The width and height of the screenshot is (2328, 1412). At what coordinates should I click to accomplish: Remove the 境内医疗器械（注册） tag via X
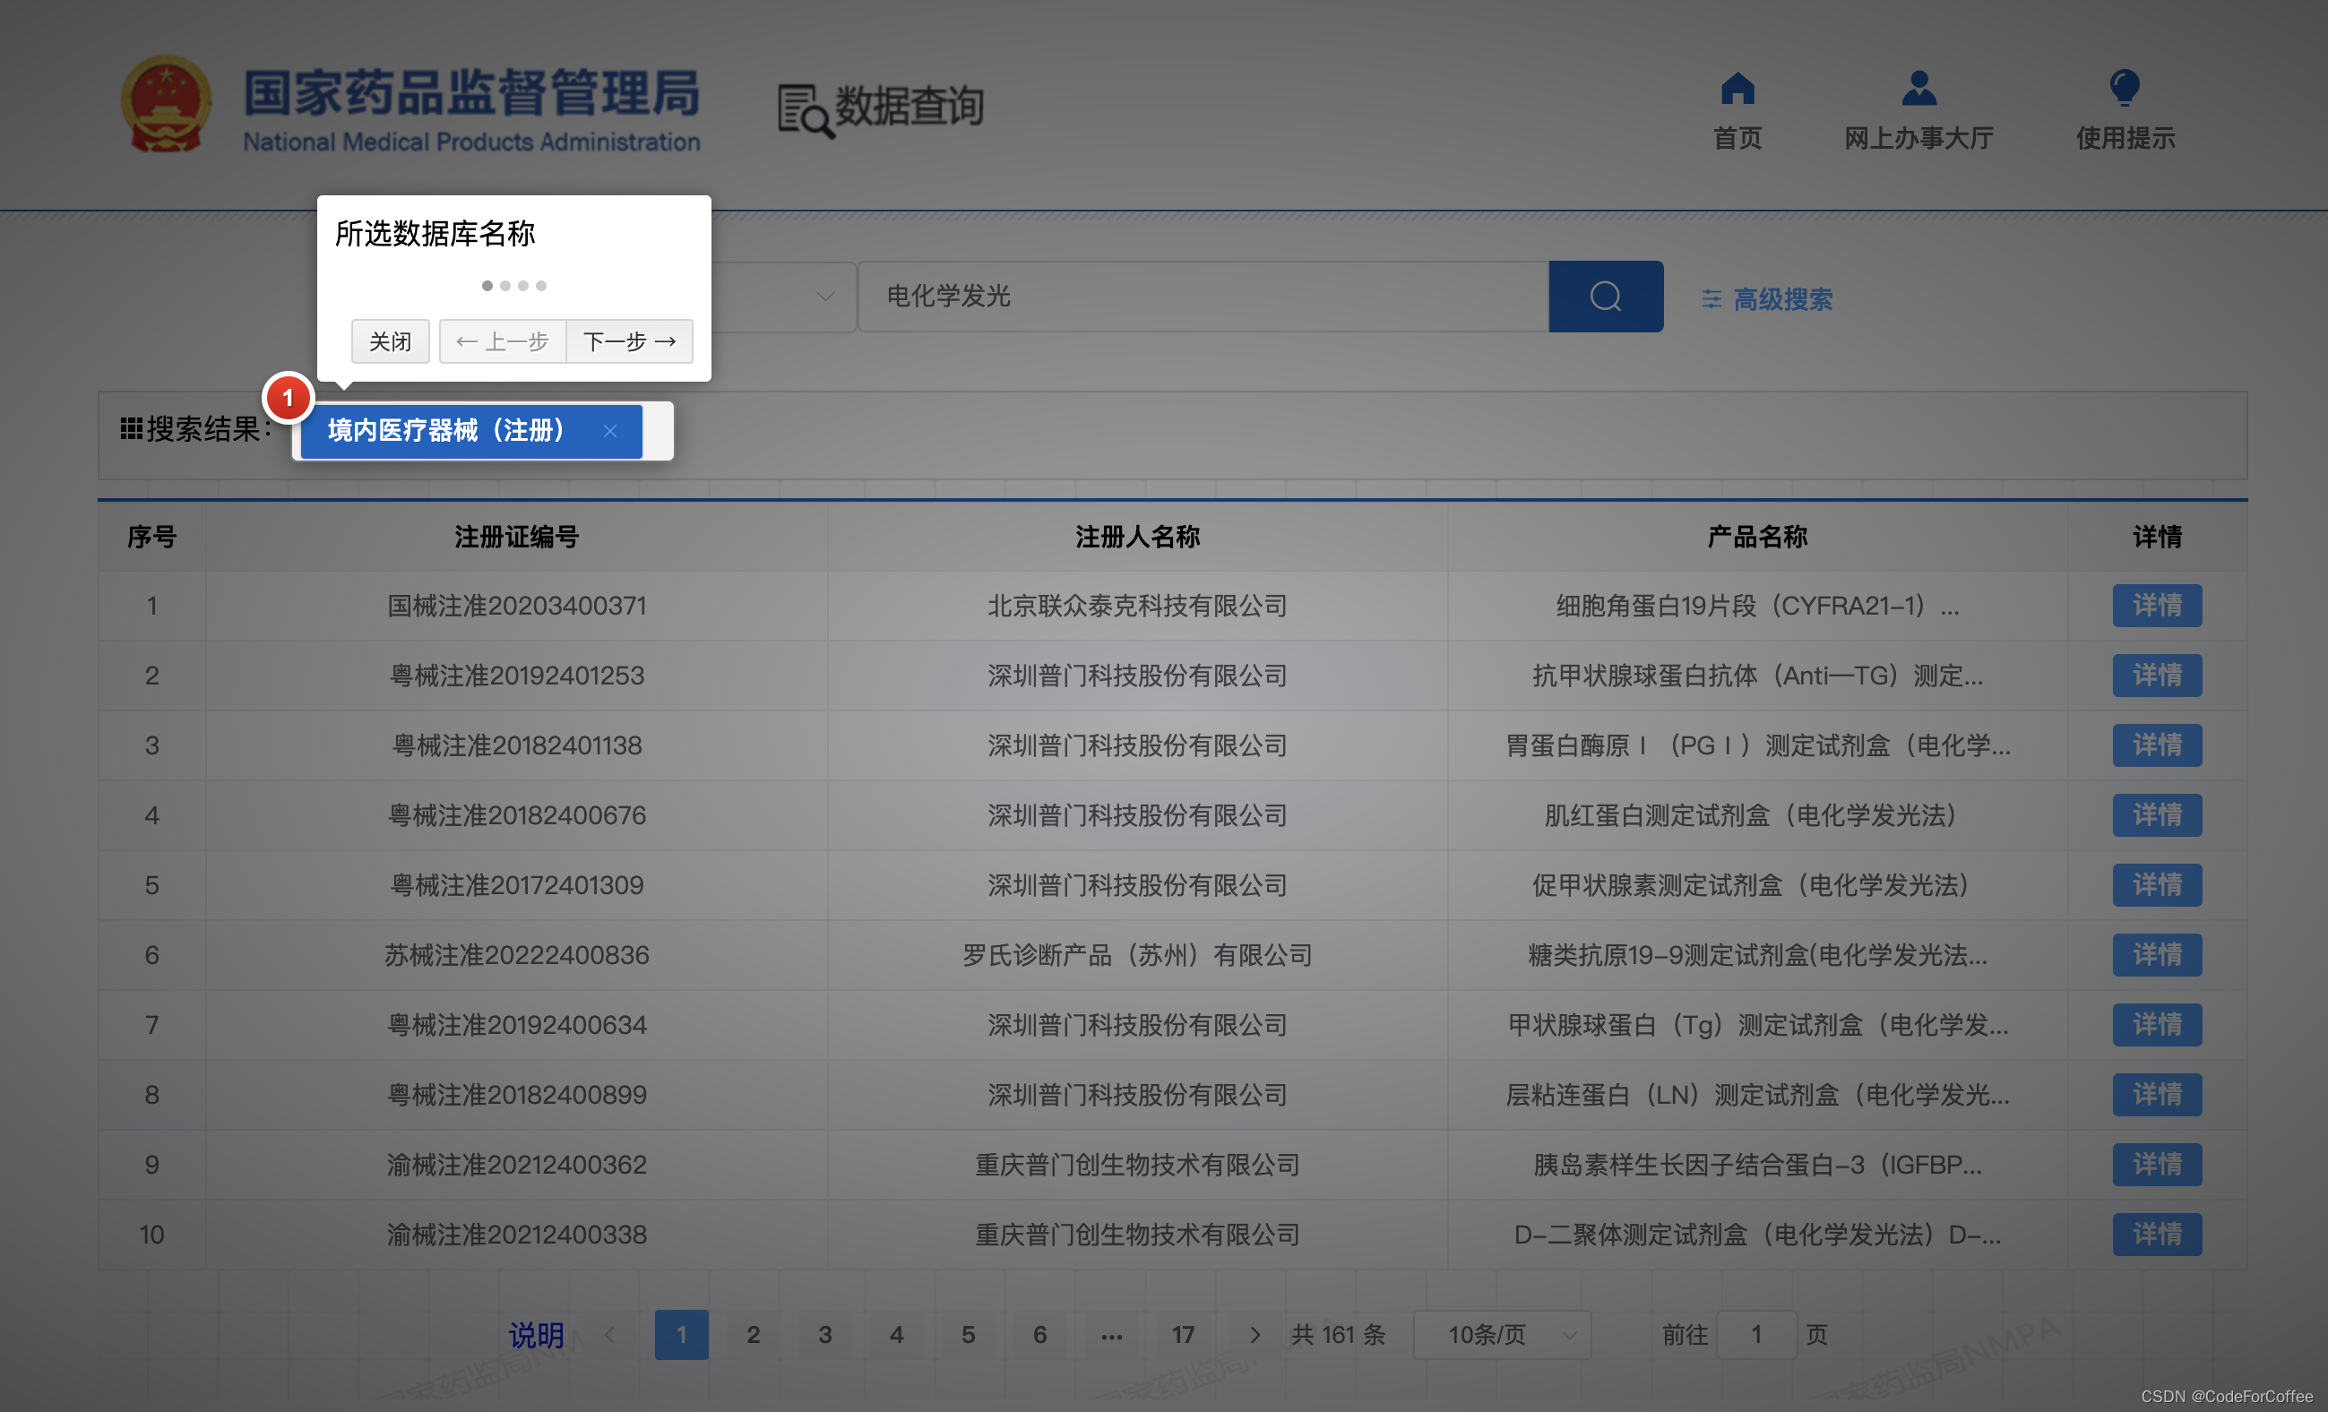pyautogui.click(x=610, y=431)
